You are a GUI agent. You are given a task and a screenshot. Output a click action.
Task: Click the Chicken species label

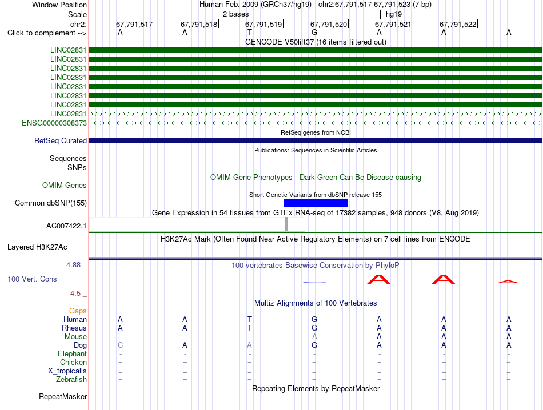point(73,362)
